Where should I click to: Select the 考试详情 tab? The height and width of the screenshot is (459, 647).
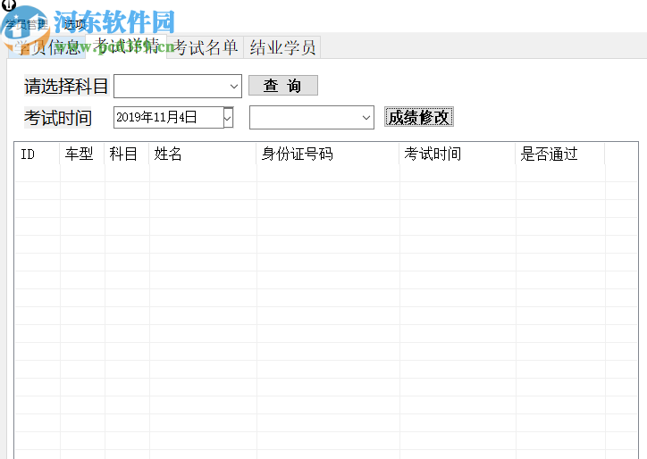click(126, 46)
